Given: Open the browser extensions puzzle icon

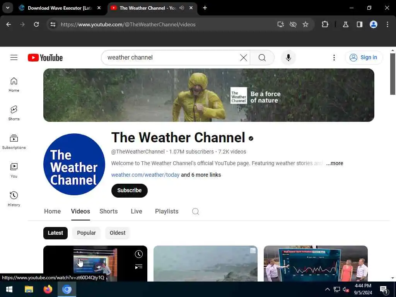Looking at the screenshot, I should click(325, 24).
